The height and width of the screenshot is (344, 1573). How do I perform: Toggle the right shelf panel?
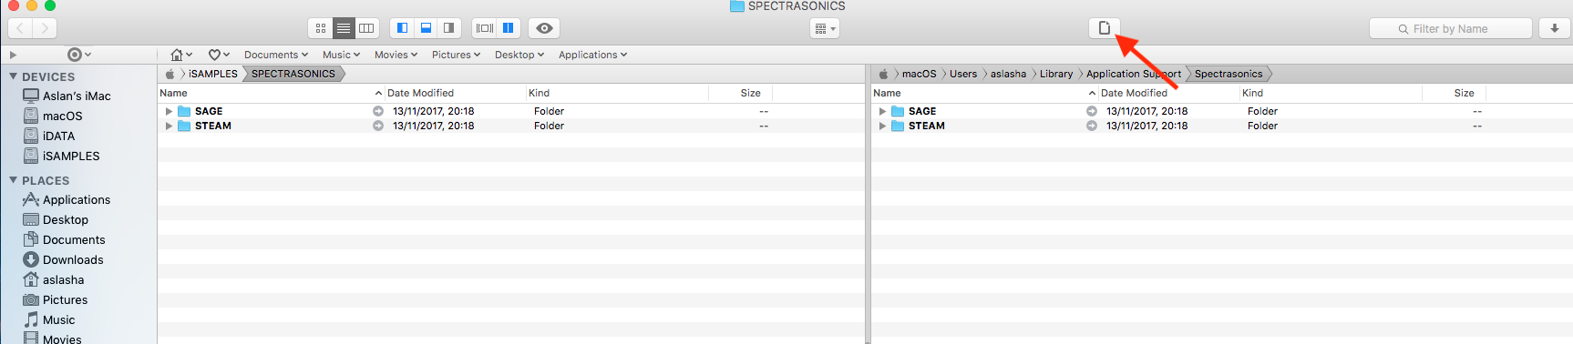click(x=448, y=28)
